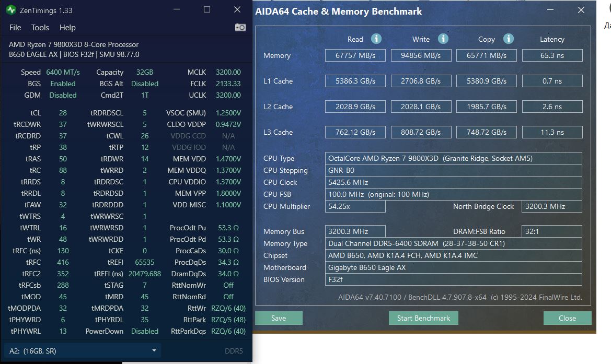This screenshot has height=364, width=611.
Task: Open the Write info icon in AIDA64
Action: coord(443,39)
